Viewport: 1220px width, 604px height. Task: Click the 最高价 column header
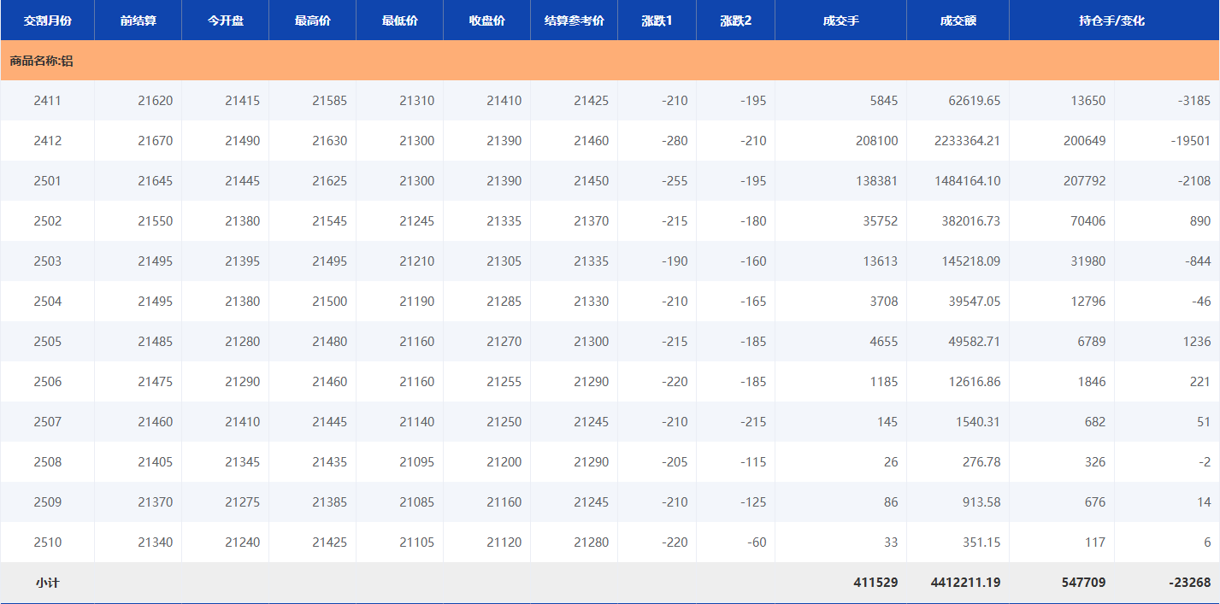coord(312,21)
